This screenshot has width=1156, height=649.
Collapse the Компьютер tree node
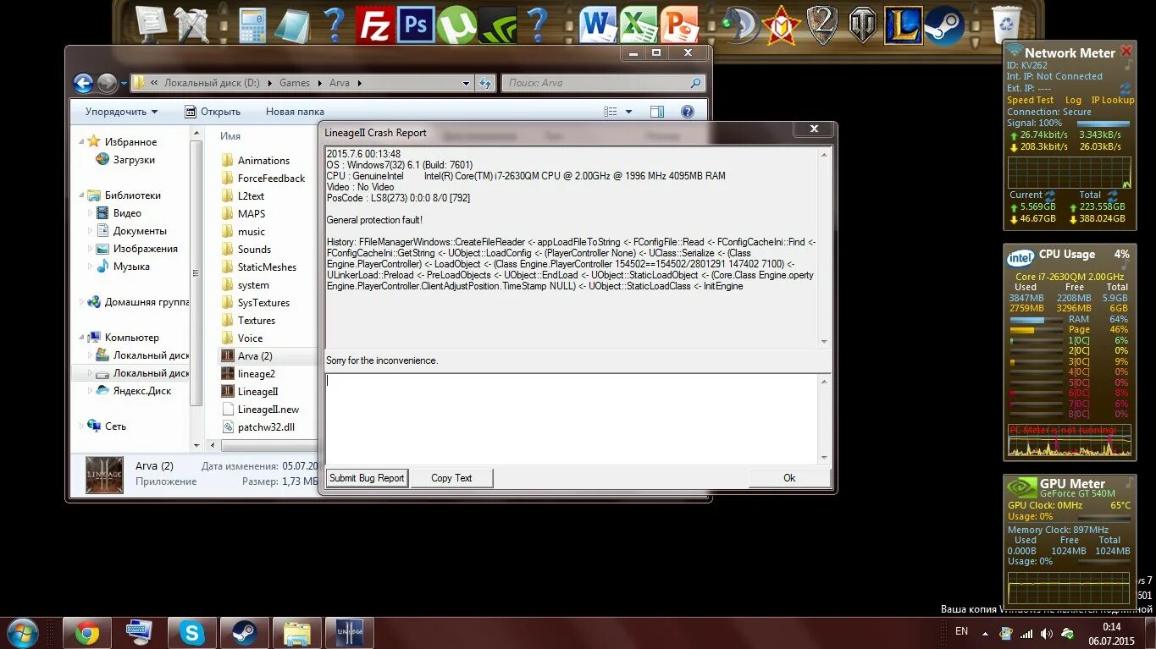click(81, 337)
